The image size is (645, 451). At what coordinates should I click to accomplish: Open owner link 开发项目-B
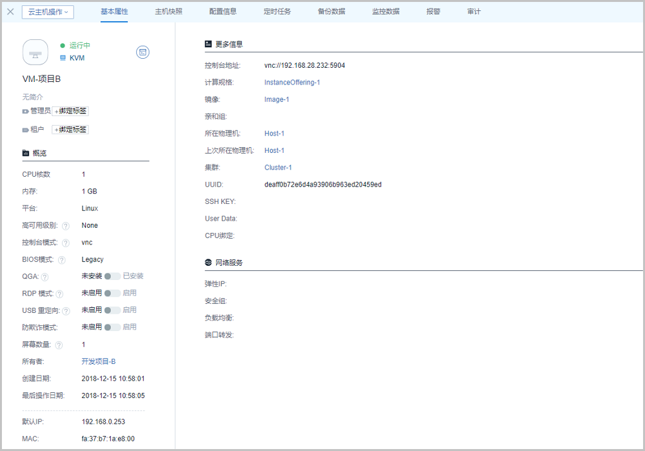tap(99, 362)
